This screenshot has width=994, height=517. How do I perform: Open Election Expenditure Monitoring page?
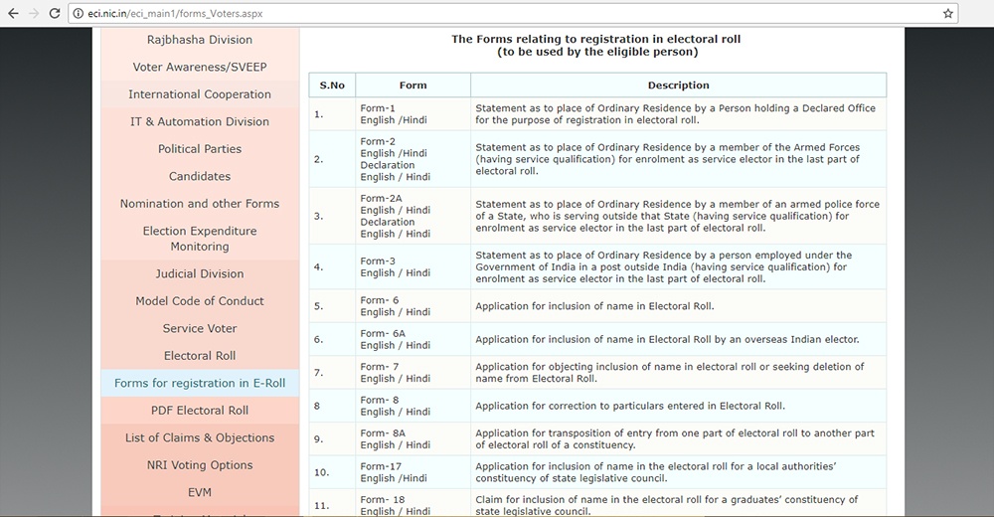[x=200, y=239]
